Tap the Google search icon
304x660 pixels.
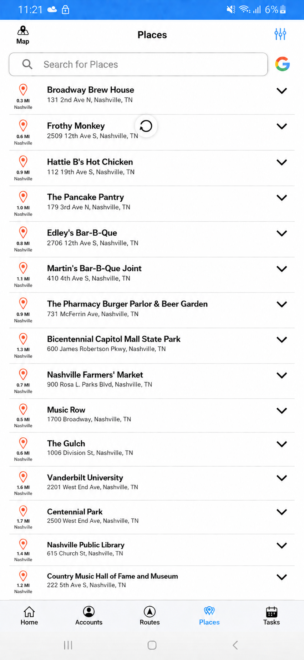point(282,64)
